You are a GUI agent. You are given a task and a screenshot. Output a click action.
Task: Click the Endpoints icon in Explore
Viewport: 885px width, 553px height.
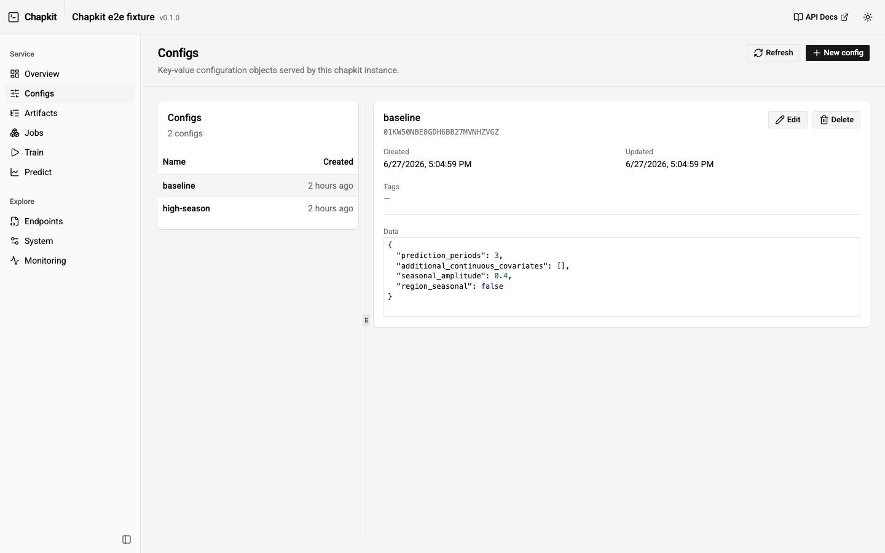click(15, 221)
